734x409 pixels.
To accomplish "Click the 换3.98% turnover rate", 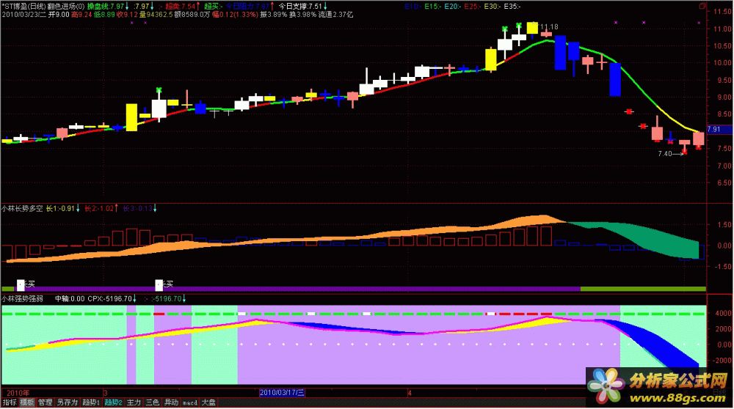I will 302,15.
